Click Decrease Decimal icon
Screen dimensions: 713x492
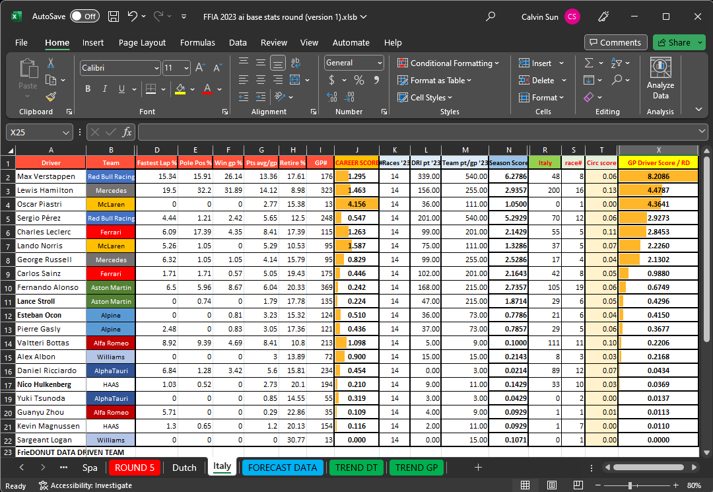point(349,97)
